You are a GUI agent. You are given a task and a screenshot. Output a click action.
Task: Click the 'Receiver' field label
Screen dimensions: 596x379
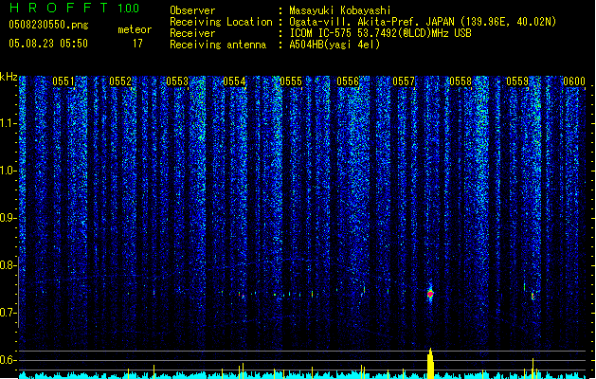point(192,33)
